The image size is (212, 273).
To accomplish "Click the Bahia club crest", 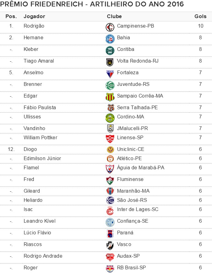I will (110, 39).
